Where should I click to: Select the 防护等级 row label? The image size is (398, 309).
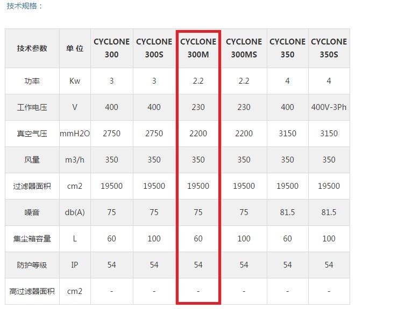point(32,265)
